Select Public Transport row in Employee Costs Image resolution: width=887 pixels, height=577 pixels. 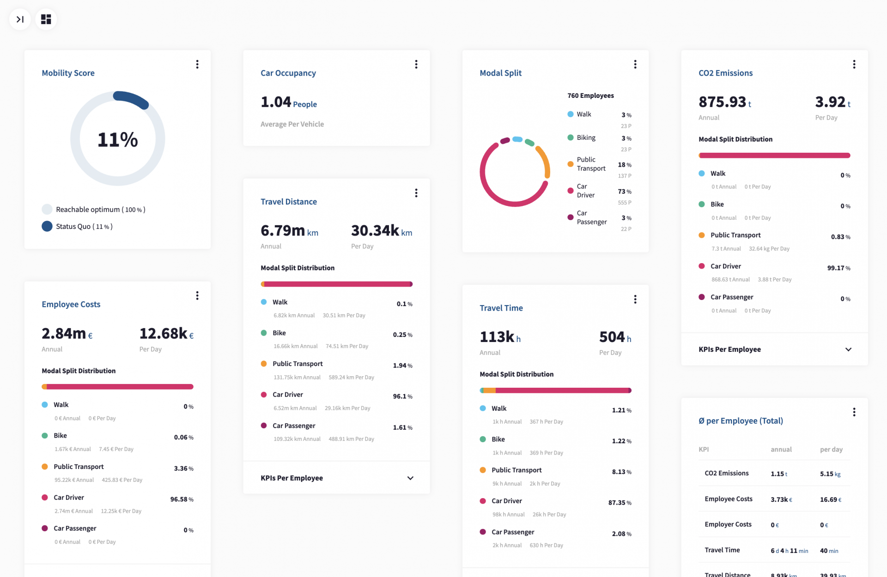point(117,473)
